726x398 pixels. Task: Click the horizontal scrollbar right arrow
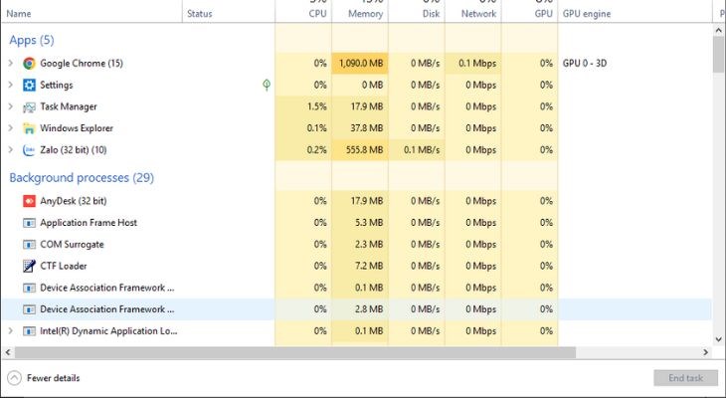(x=706, y=352)
